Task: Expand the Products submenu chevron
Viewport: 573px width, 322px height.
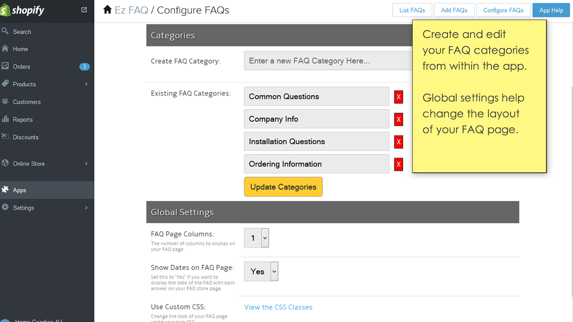Action: click(x=86, y=84)
